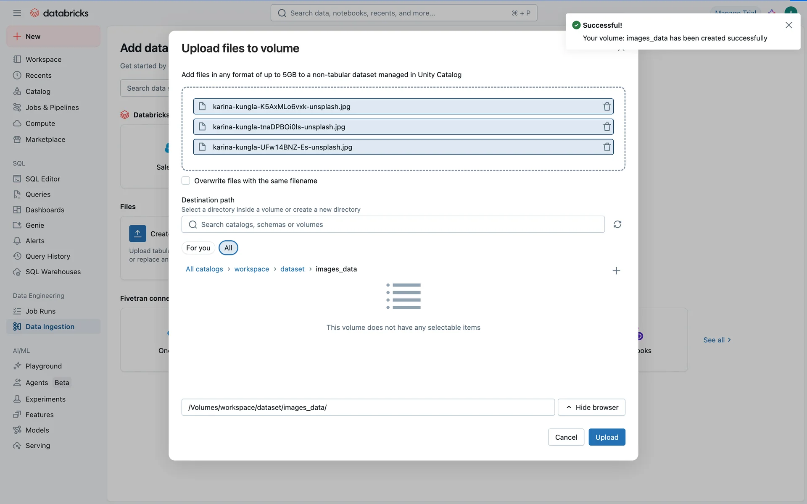Open Catalog from the sidebar
807x504 pixels.
point(38,92)
